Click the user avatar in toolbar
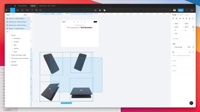This screenshot has height=112, width=200. [174, 10]
